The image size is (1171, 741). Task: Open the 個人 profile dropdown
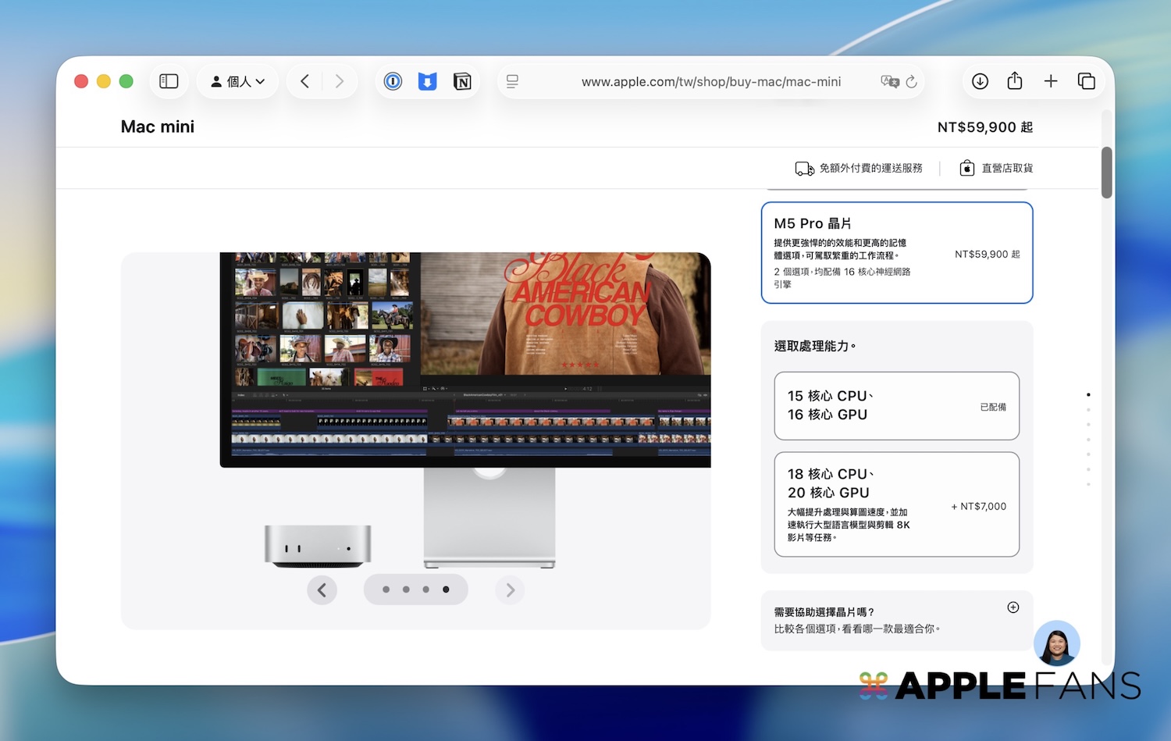[237, 81]
